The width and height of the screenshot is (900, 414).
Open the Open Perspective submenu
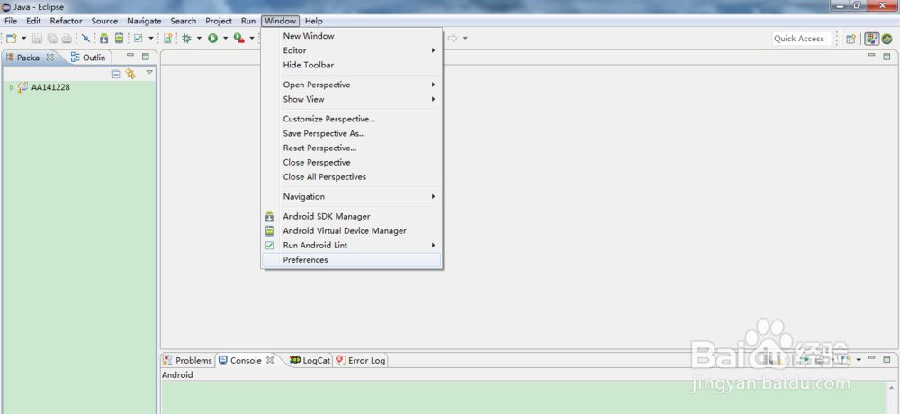click(x=351, y=85)
